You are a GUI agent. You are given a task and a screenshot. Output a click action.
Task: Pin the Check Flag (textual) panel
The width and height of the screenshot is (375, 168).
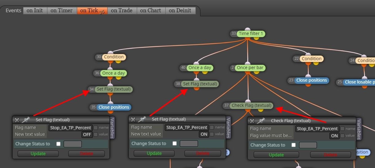(260, 121)
